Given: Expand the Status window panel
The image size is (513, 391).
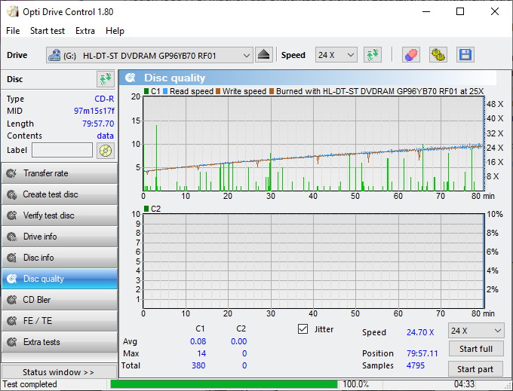Looking at the screenshot, I should [59, 372].
